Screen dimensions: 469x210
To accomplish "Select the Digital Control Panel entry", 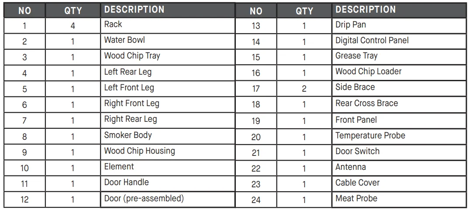I will pyautogui.click(x=372, y=41).
